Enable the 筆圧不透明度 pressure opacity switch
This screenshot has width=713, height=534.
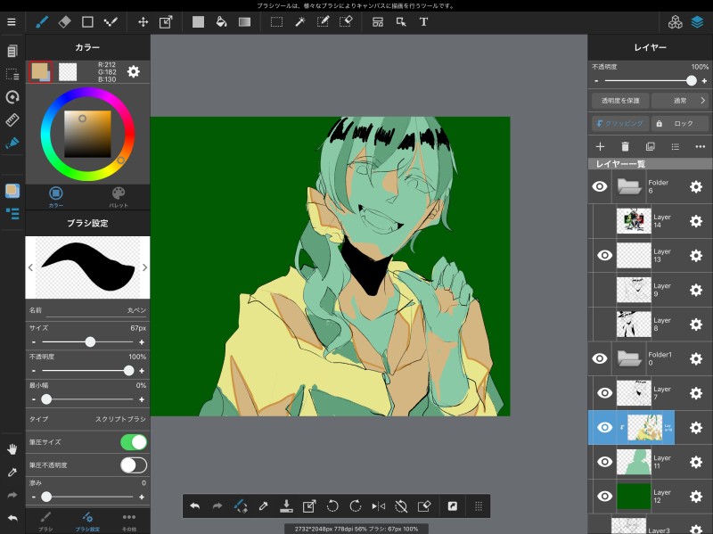click(133, 464)
